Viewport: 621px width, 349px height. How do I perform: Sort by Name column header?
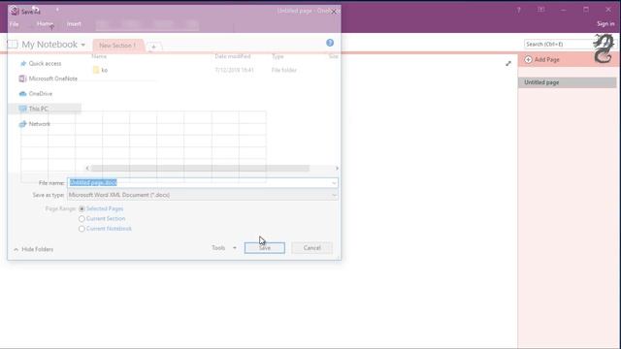pos(99,56)
